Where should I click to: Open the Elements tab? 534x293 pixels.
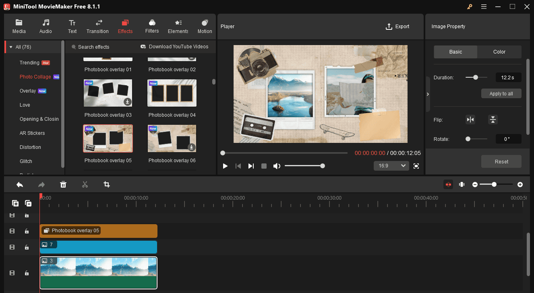[x=178, y=27]
